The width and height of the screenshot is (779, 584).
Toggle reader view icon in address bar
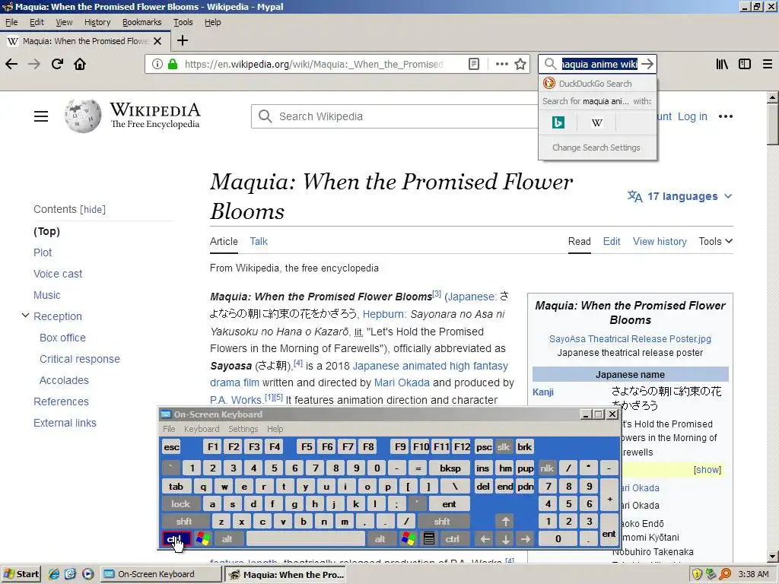[x=474, y=64]
